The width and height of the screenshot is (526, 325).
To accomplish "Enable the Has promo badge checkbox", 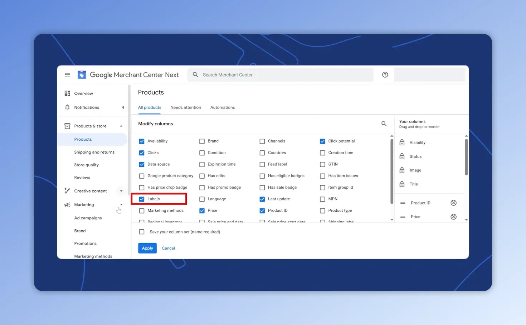I will coord(202,187).
